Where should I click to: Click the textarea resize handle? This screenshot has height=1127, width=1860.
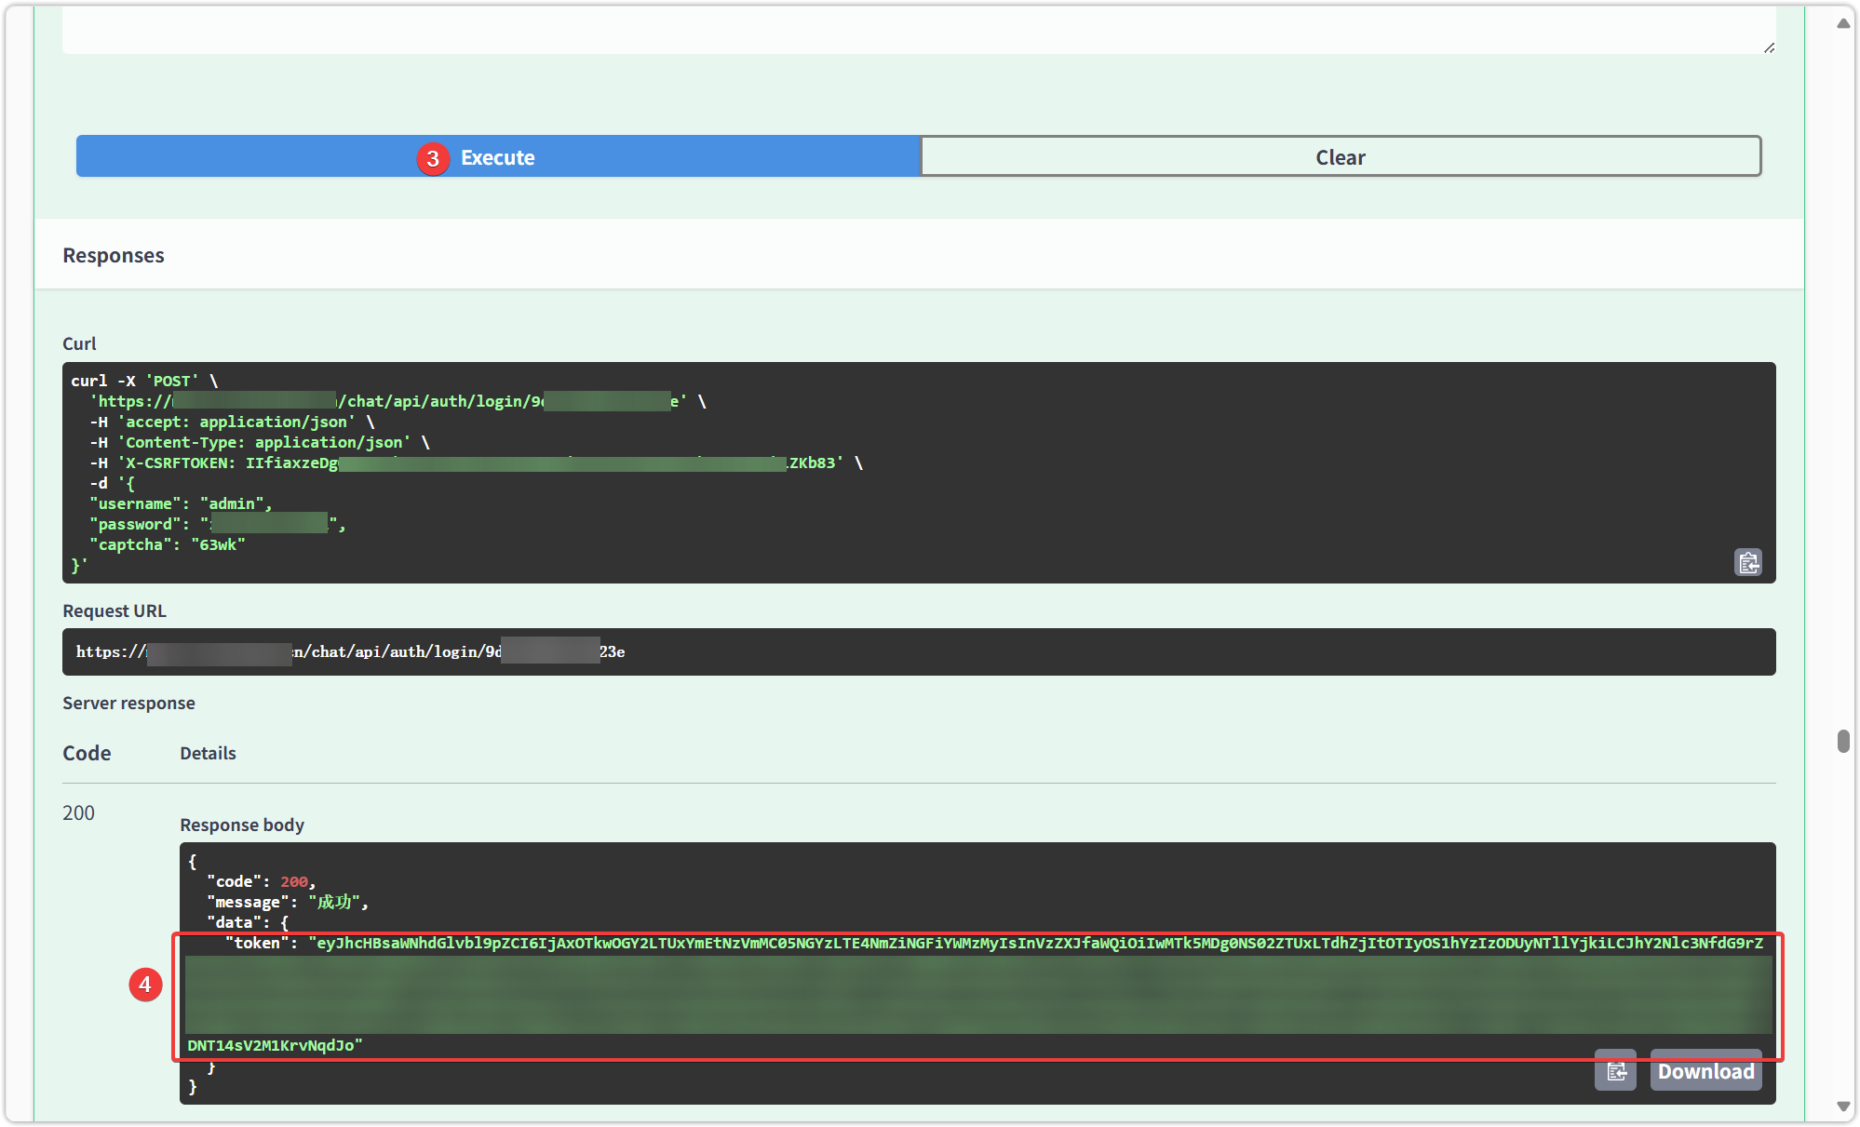(x=1769, y=47)
